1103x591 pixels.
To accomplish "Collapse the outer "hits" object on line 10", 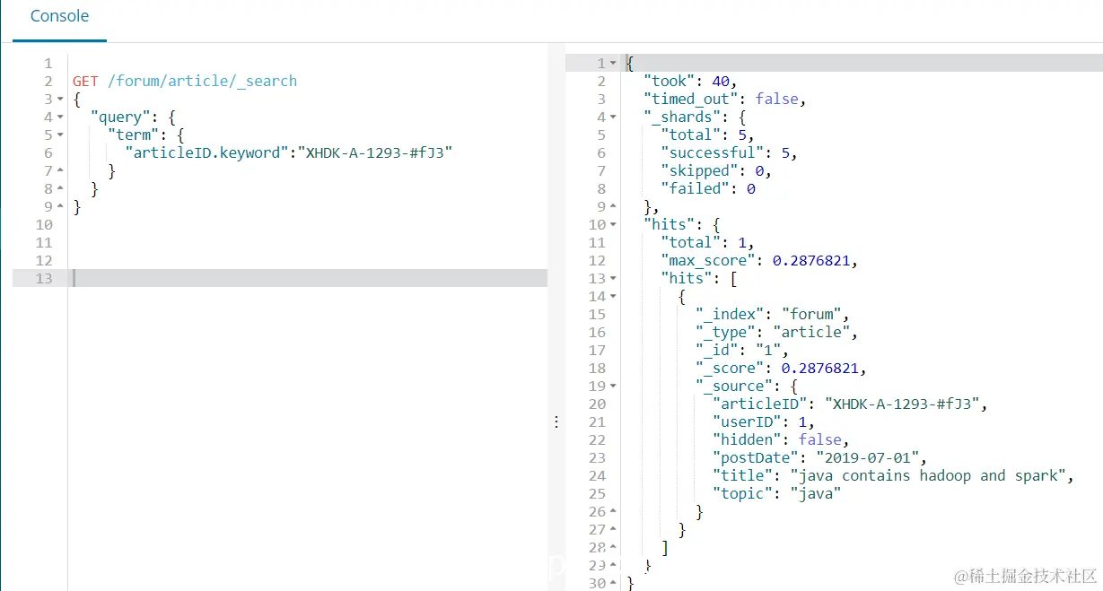I will 613,224.
